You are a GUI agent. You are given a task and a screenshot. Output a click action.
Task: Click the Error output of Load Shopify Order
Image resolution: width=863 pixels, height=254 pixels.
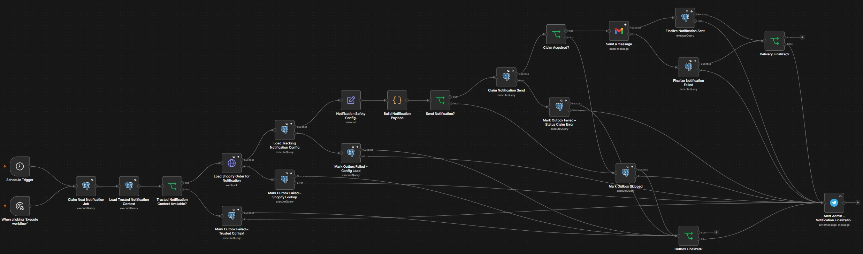tap(242, 166)
